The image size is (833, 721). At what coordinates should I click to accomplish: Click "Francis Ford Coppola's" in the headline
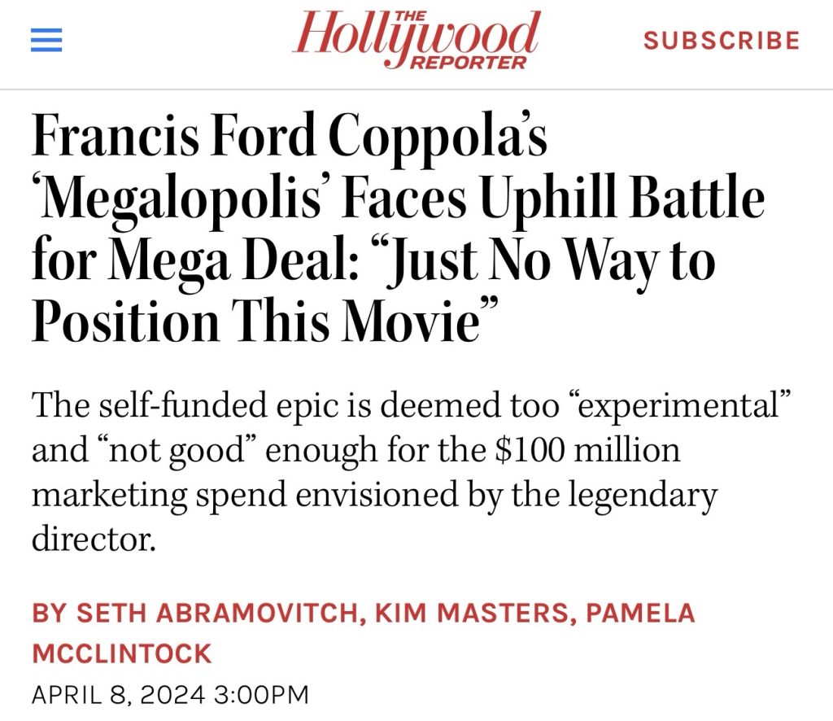[x=290, y=138]
